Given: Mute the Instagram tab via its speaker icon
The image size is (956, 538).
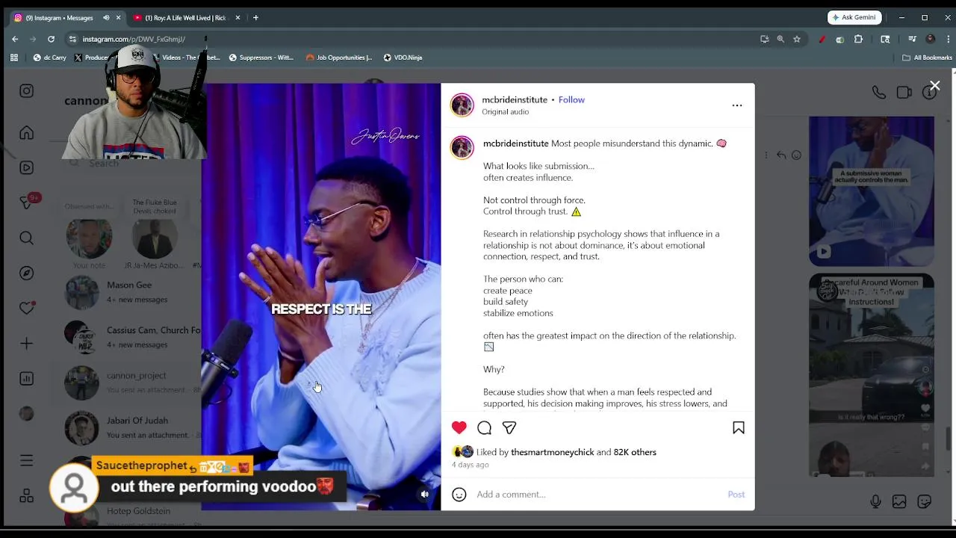Looking at the screenshot, I should pyautogui.click(x=105, y=17).
